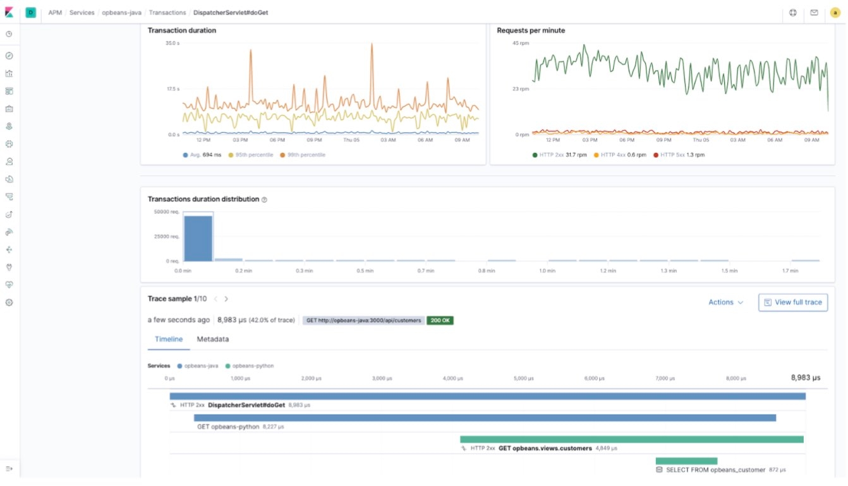This screenshot has width=848, height=486.
Task: Open sidebar icon directly above the APM icon
Action: (9, 179)
